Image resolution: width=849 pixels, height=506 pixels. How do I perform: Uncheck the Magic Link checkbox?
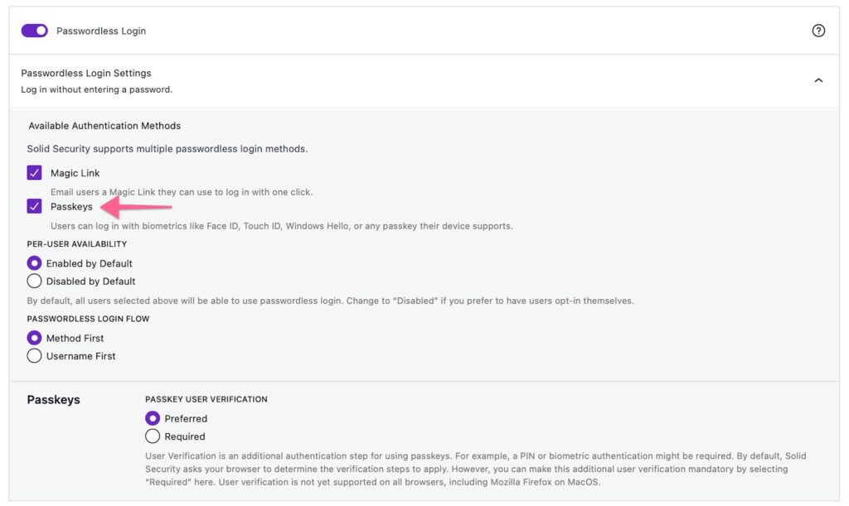click(x=34, y=173)
